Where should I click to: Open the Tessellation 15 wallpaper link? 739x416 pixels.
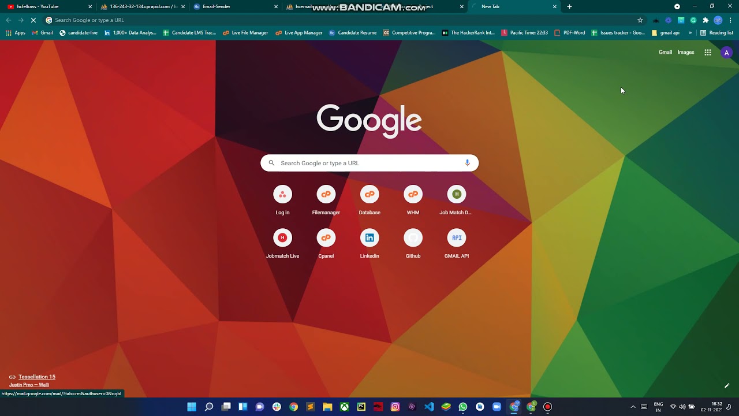click(37, 377)
